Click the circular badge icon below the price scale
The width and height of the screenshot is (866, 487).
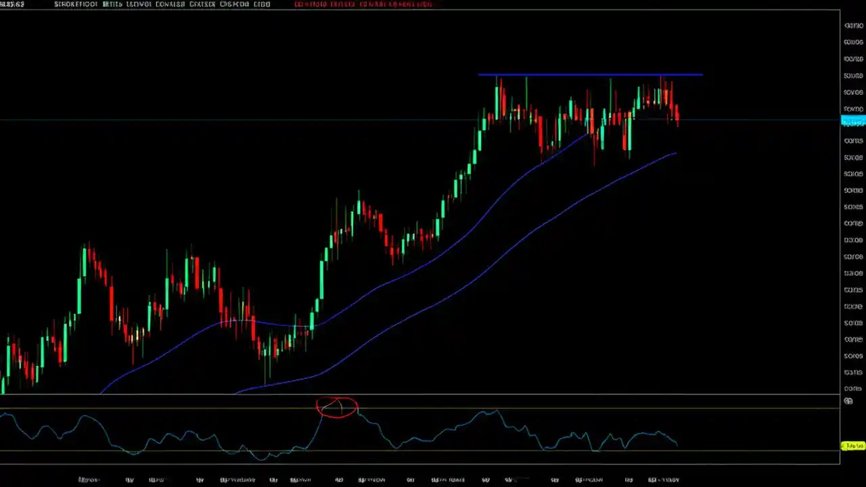click(849, 400)
